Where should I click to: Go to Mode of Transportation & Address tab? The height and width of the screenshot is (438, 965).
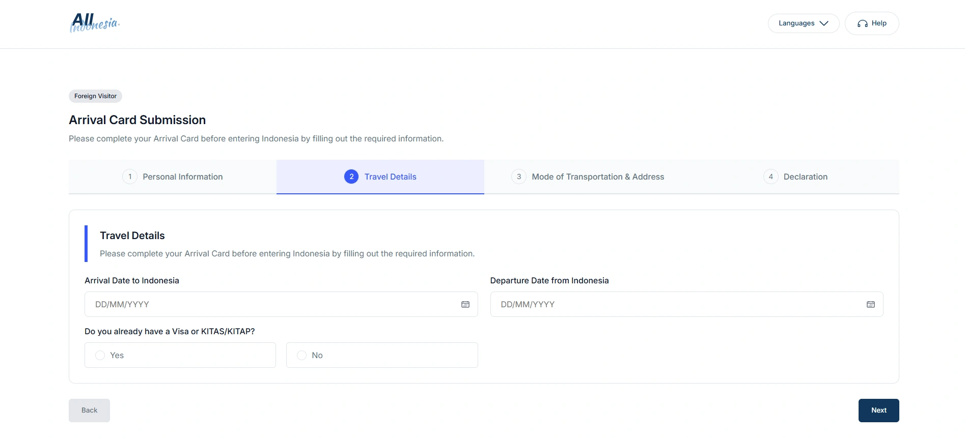(597, 177)
